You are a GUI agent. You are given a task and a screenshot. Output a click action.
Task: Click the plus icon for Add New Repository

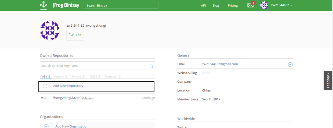click(x=45, y=86)
